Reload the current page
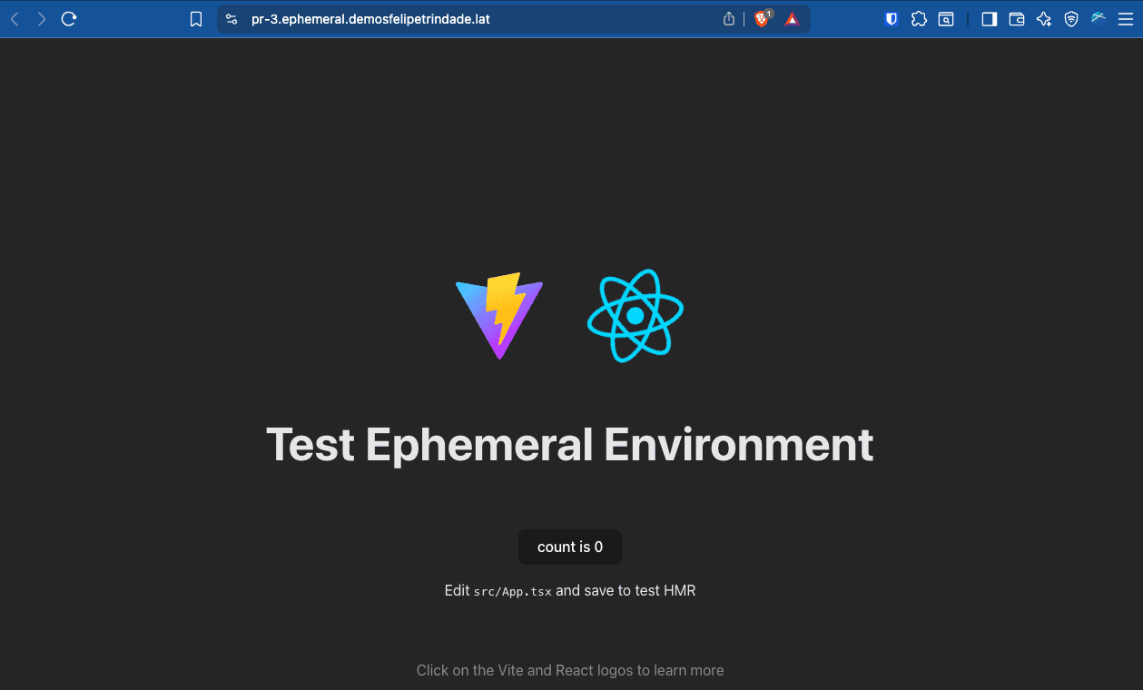 click(x=69, y=19)
